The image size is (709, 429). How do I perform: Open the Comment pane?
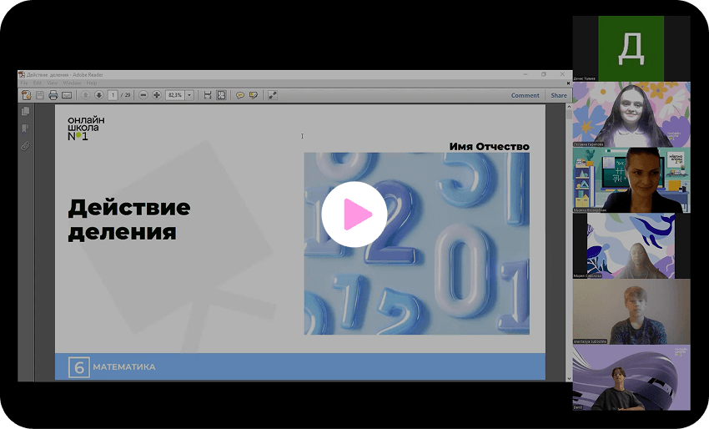click(x=525, y=95)
